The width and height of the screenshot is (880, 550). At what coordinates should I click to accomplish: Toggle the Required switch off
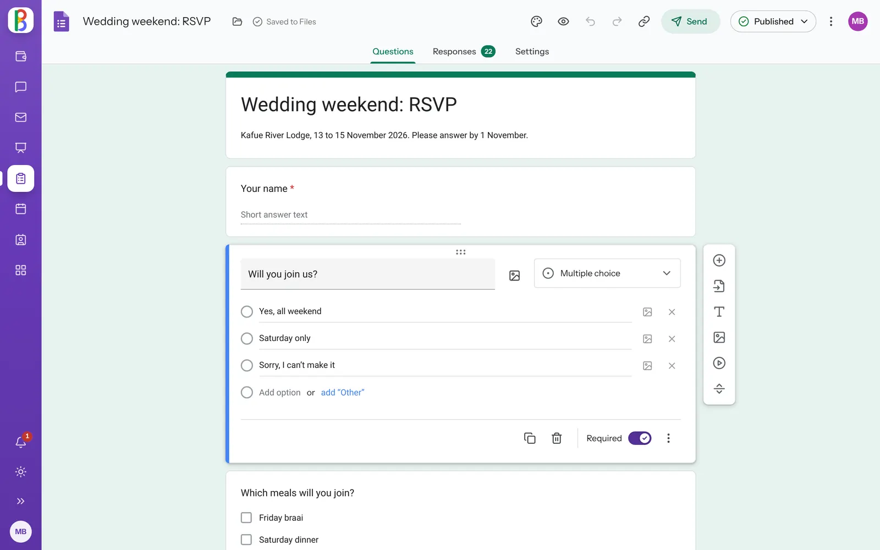coord(640,438)
